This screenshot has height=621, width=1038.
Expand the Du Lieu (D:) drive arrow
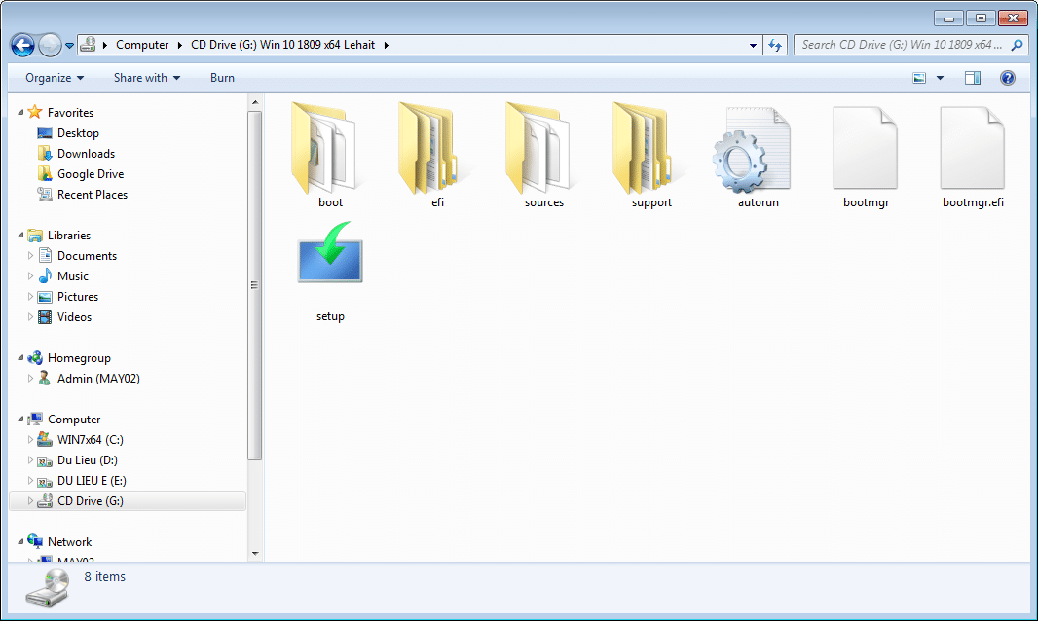coord(30,460)
